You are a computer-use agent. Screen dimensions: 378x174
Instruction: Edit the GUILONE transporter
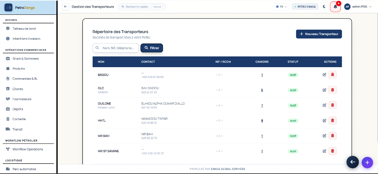[324, 105]
